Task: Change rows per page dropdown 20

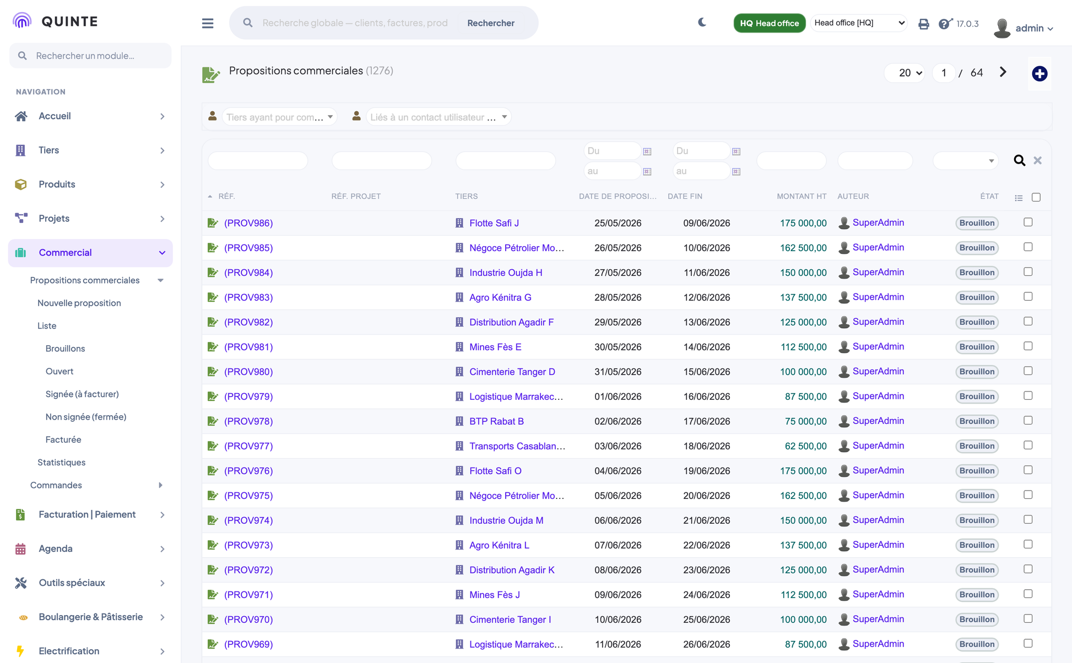Action: click(905, 73)
